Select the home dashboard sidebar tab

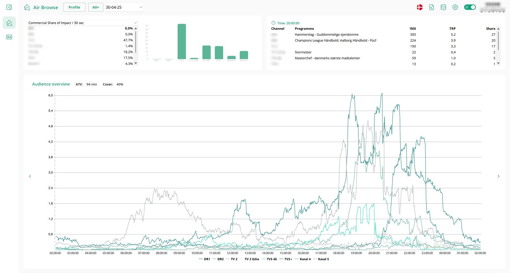click(x=9, y=23)
